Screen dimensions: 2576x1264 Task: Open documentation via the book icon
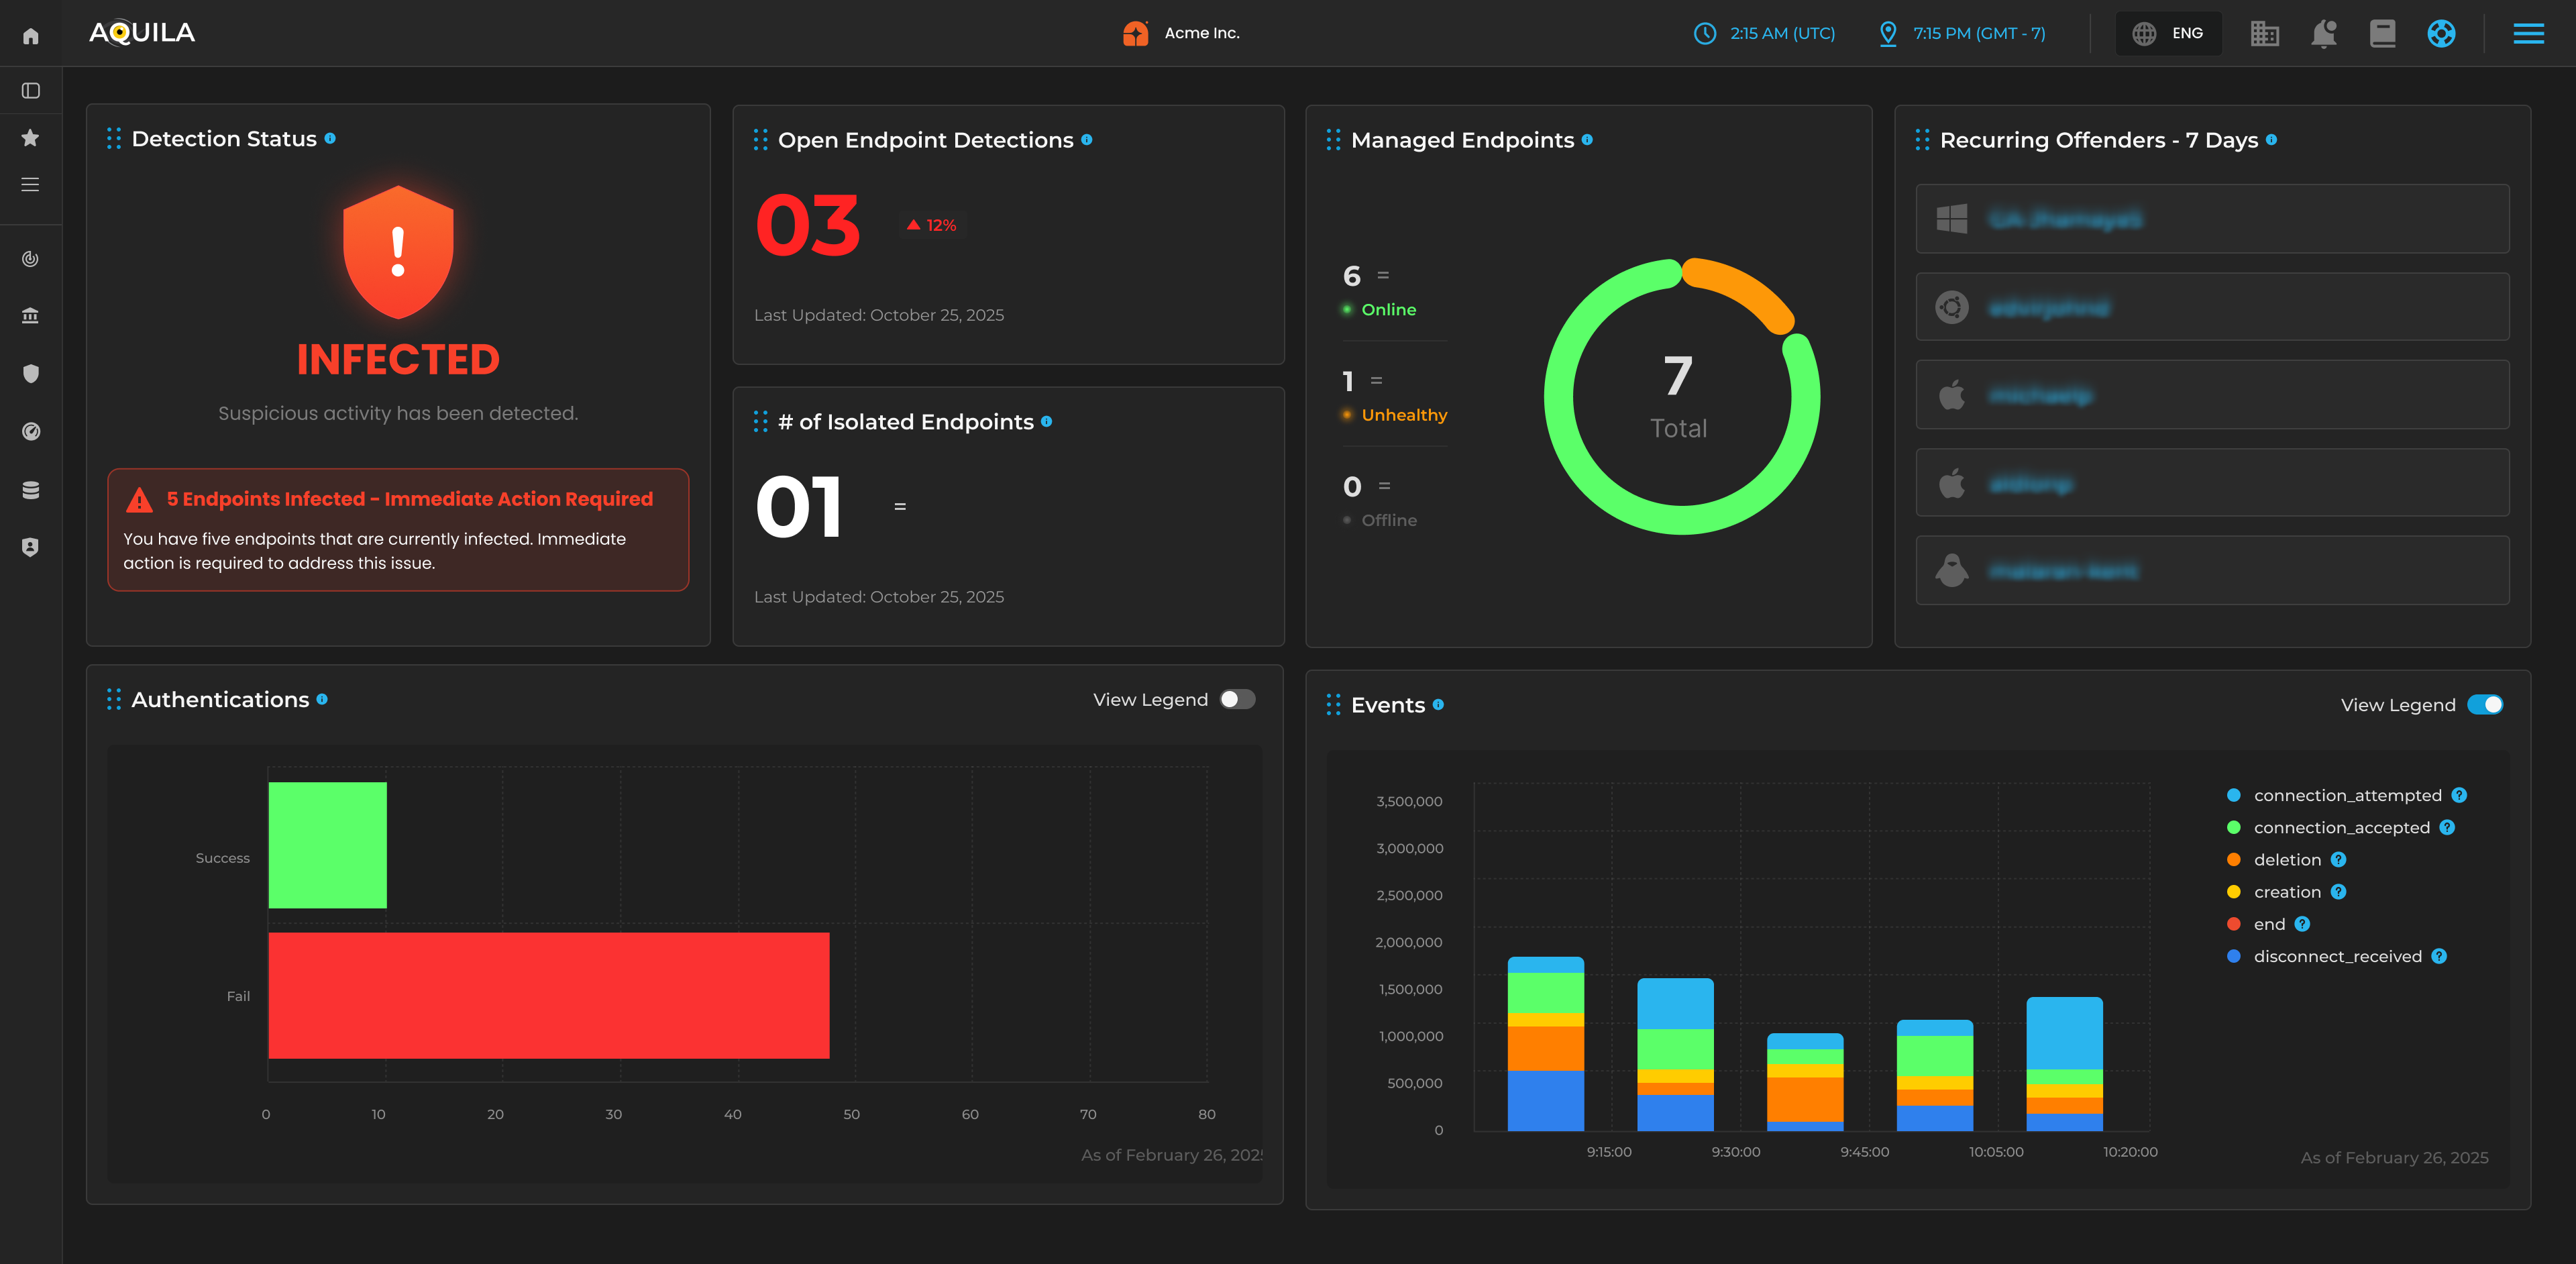[2383, 33]
